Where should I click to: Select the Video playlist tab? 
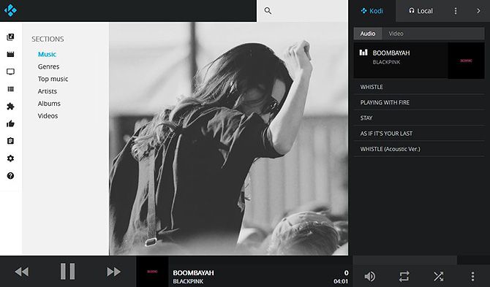396,34
